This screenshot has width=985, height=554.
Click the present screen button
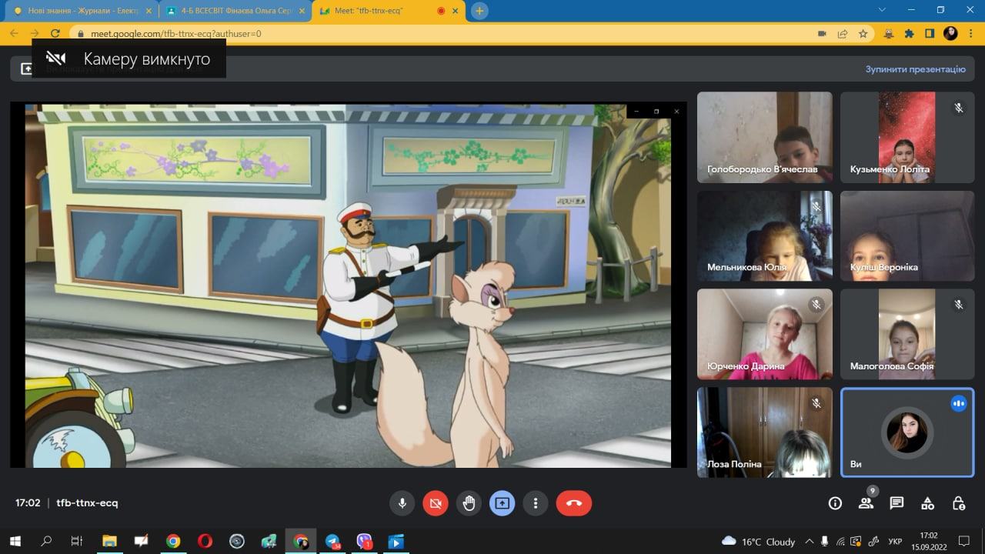tap(502, 503)
